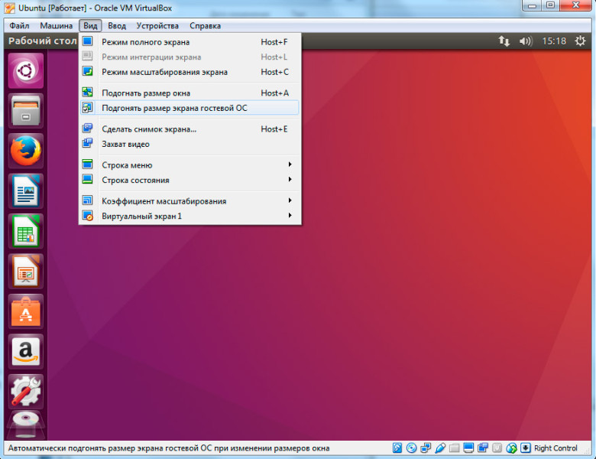Open the Устройства menu
The image size is (596, 459).
coord(157,26)
